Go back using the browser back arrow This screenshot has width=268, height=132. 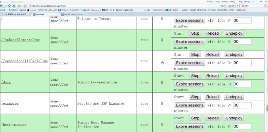coord(2,6)
